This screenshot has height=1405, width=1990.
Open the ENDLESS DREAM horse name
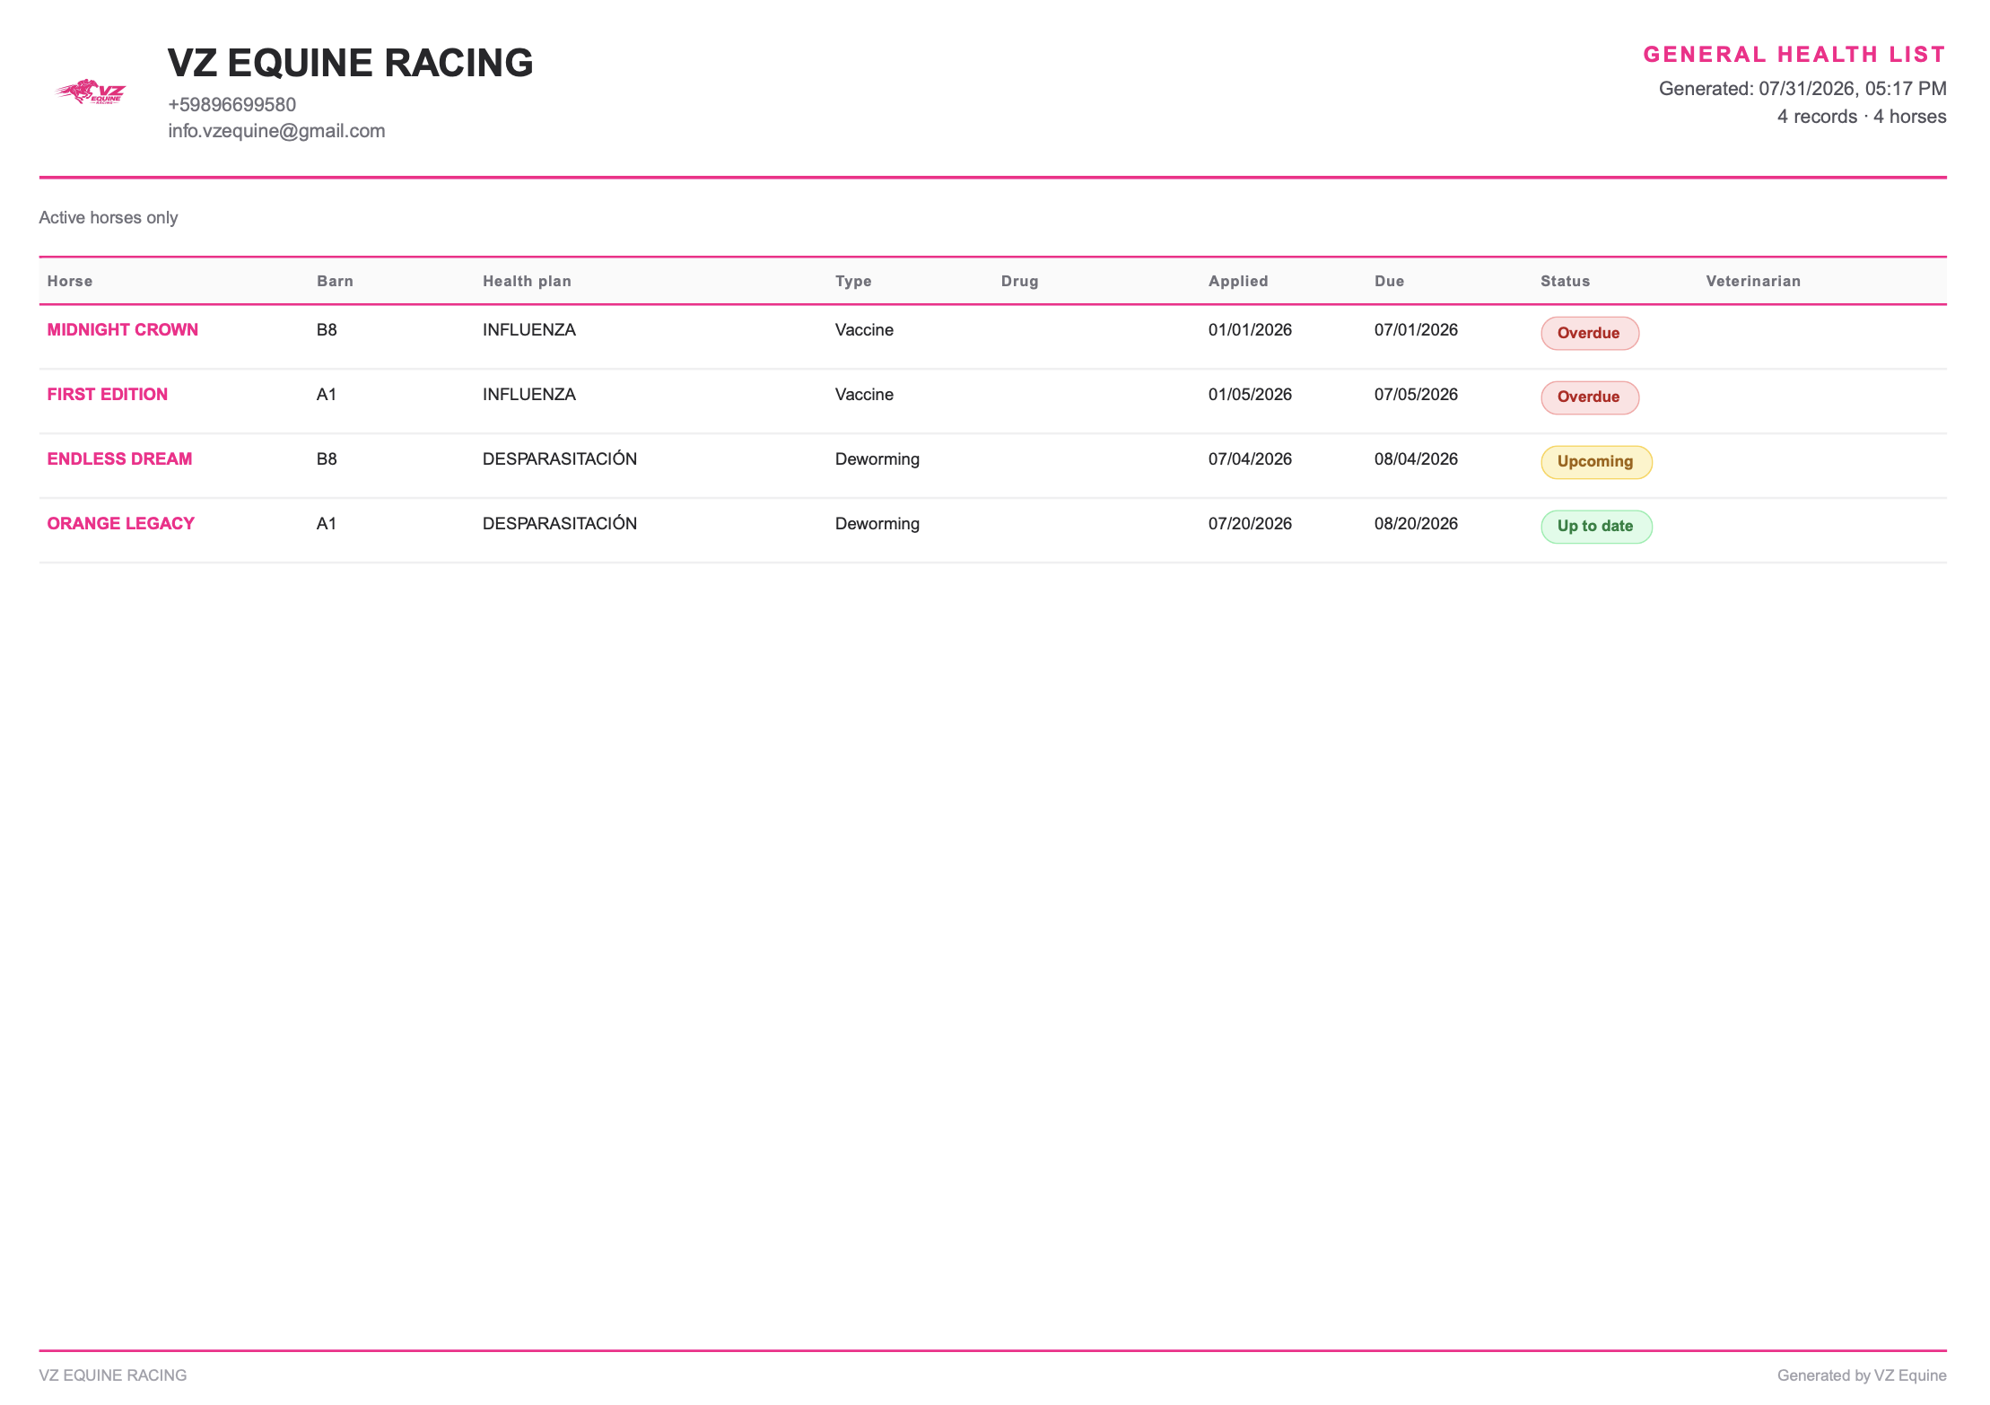click(x=119, y=458)
